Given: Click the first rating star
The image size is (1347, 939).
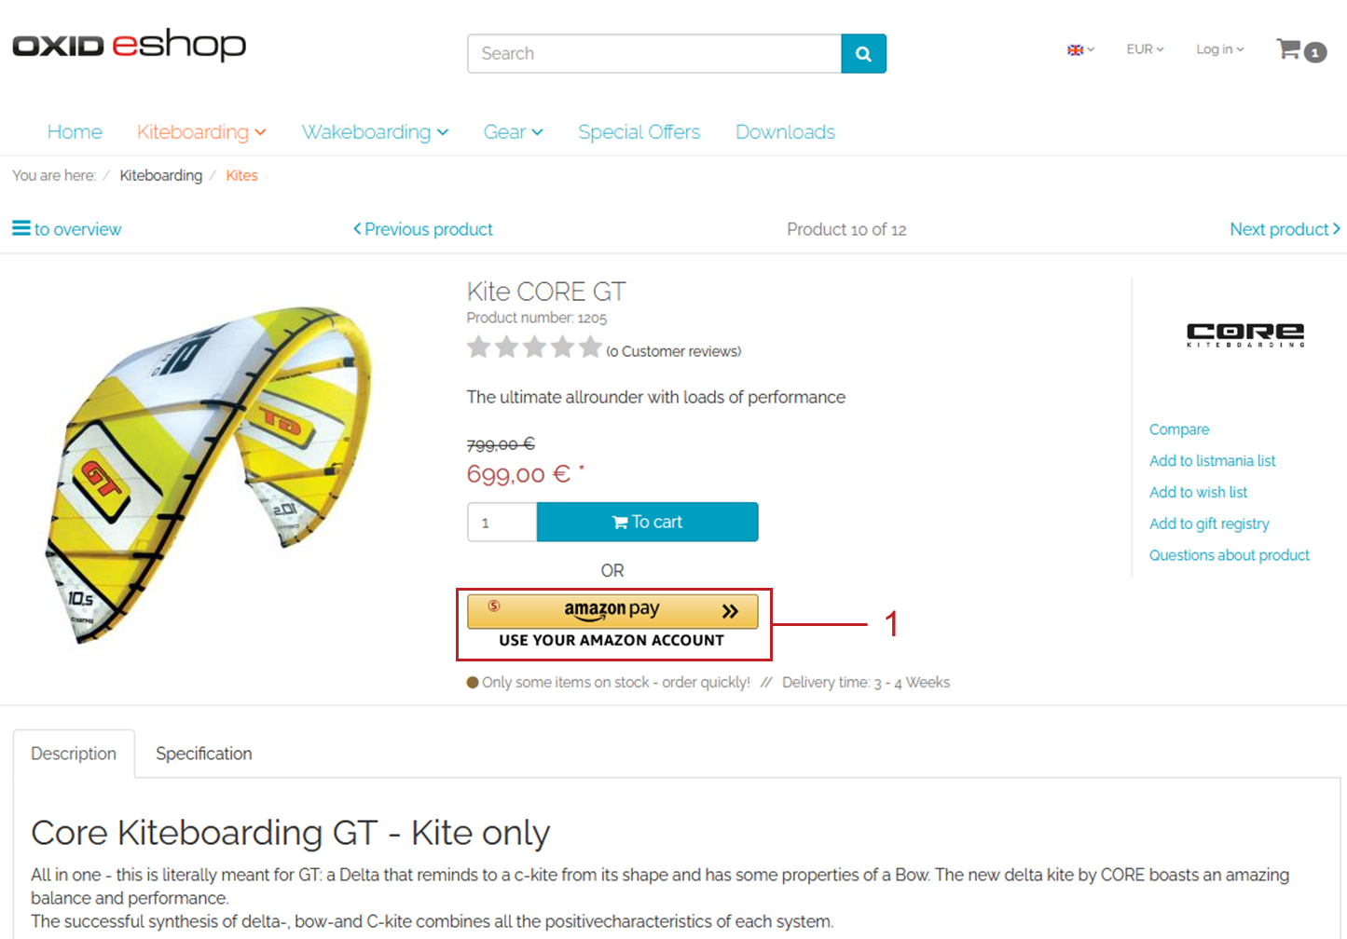Looking at the screenshot, I should pyautogui.click(x=479, y=348).
